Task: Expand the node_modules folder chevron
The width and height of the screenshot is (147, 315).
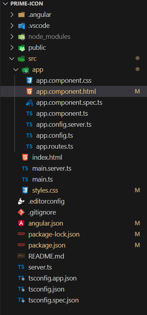Action: pos(12,36)
